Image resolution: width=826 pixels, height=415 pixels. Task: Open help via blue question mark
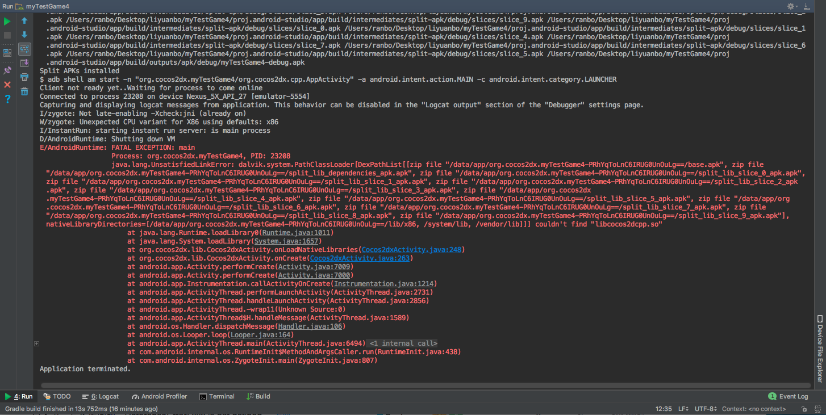[7, 99]
